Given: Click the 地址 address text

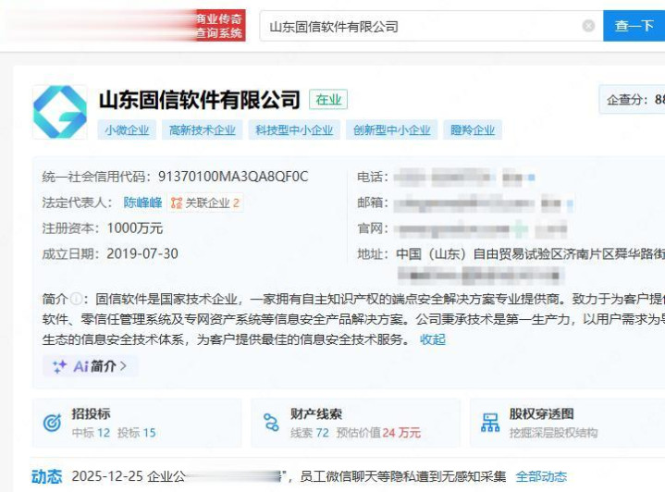Looking at the screenshot, I should pyautogui.click(x=530, y=254).
